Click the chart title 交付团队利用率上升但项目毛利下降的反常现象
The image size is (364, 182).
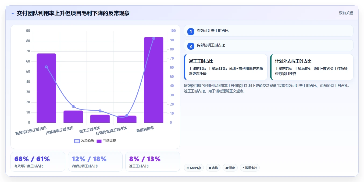pyautogui.click(x=73, y=13)
